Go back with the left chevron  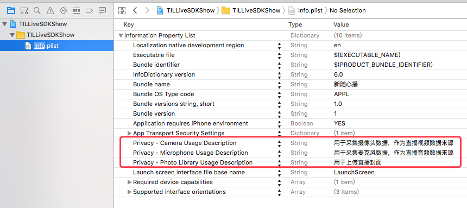pyautogui.click(x=135, y=11)
